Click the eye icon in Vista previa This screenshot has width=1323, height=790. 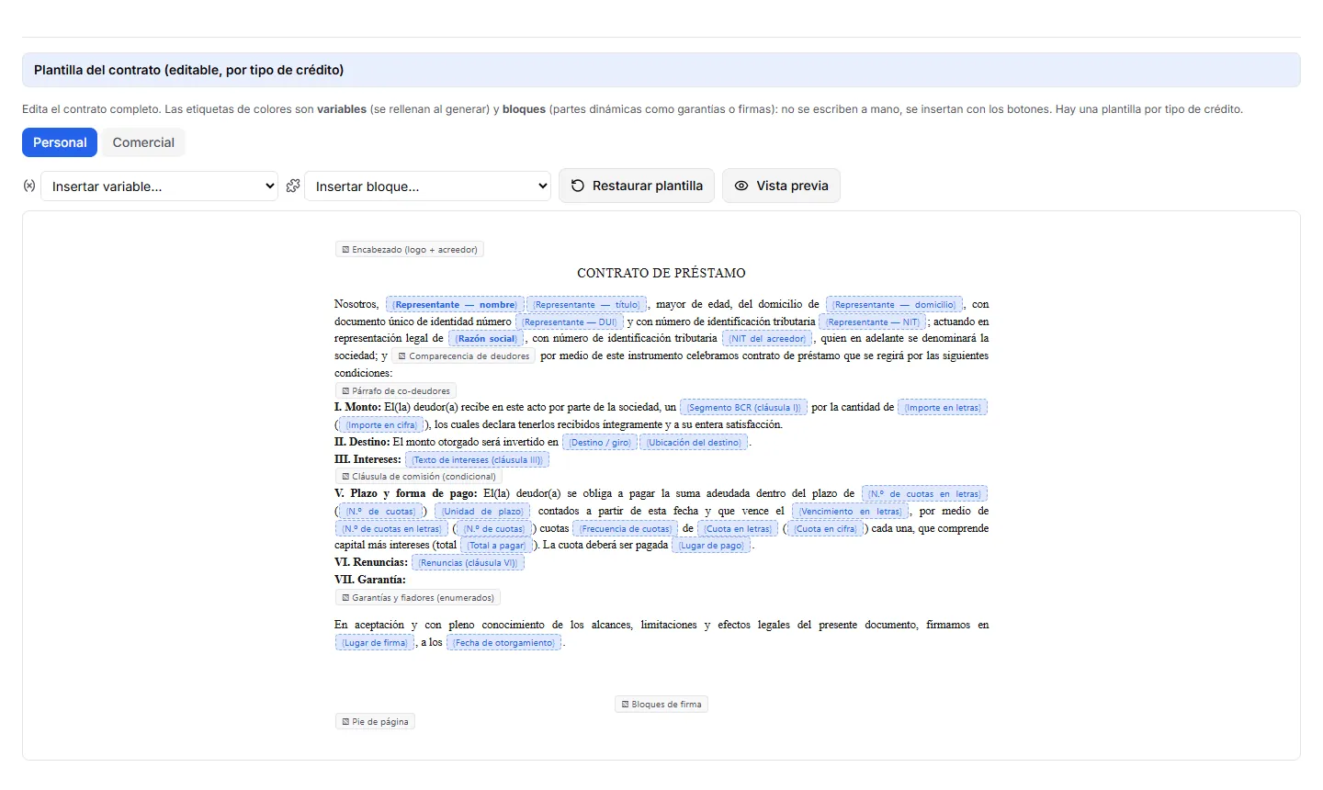pos(741,186)
